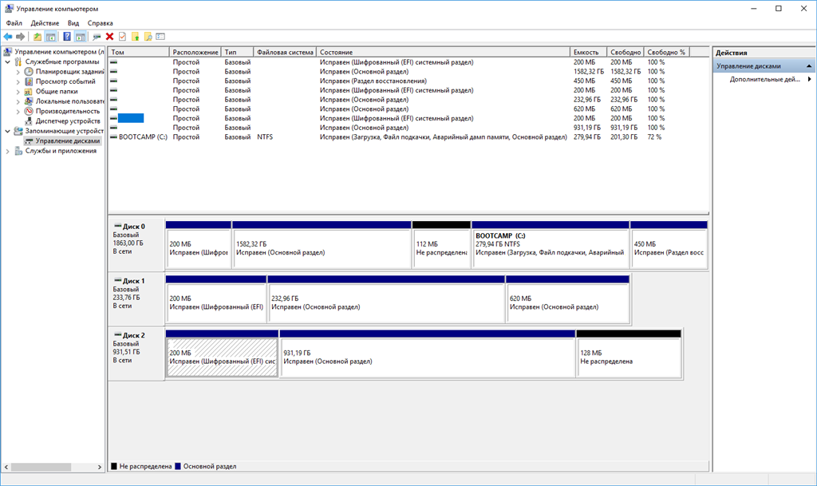Viewport: 817px width, 486px height.
Task: Click the rescan disks toolbar icon
Action: point(97,37)
